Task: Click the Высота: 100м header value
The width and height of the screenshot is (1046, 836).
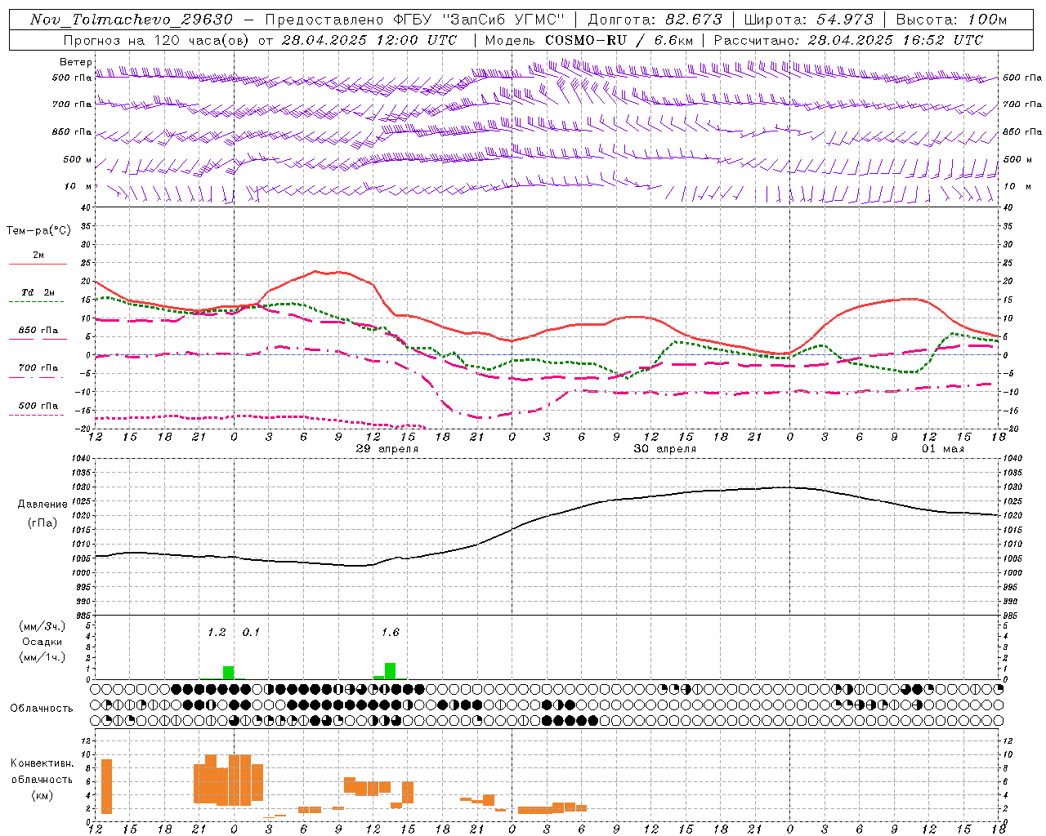Action: [x=951, y=20]
